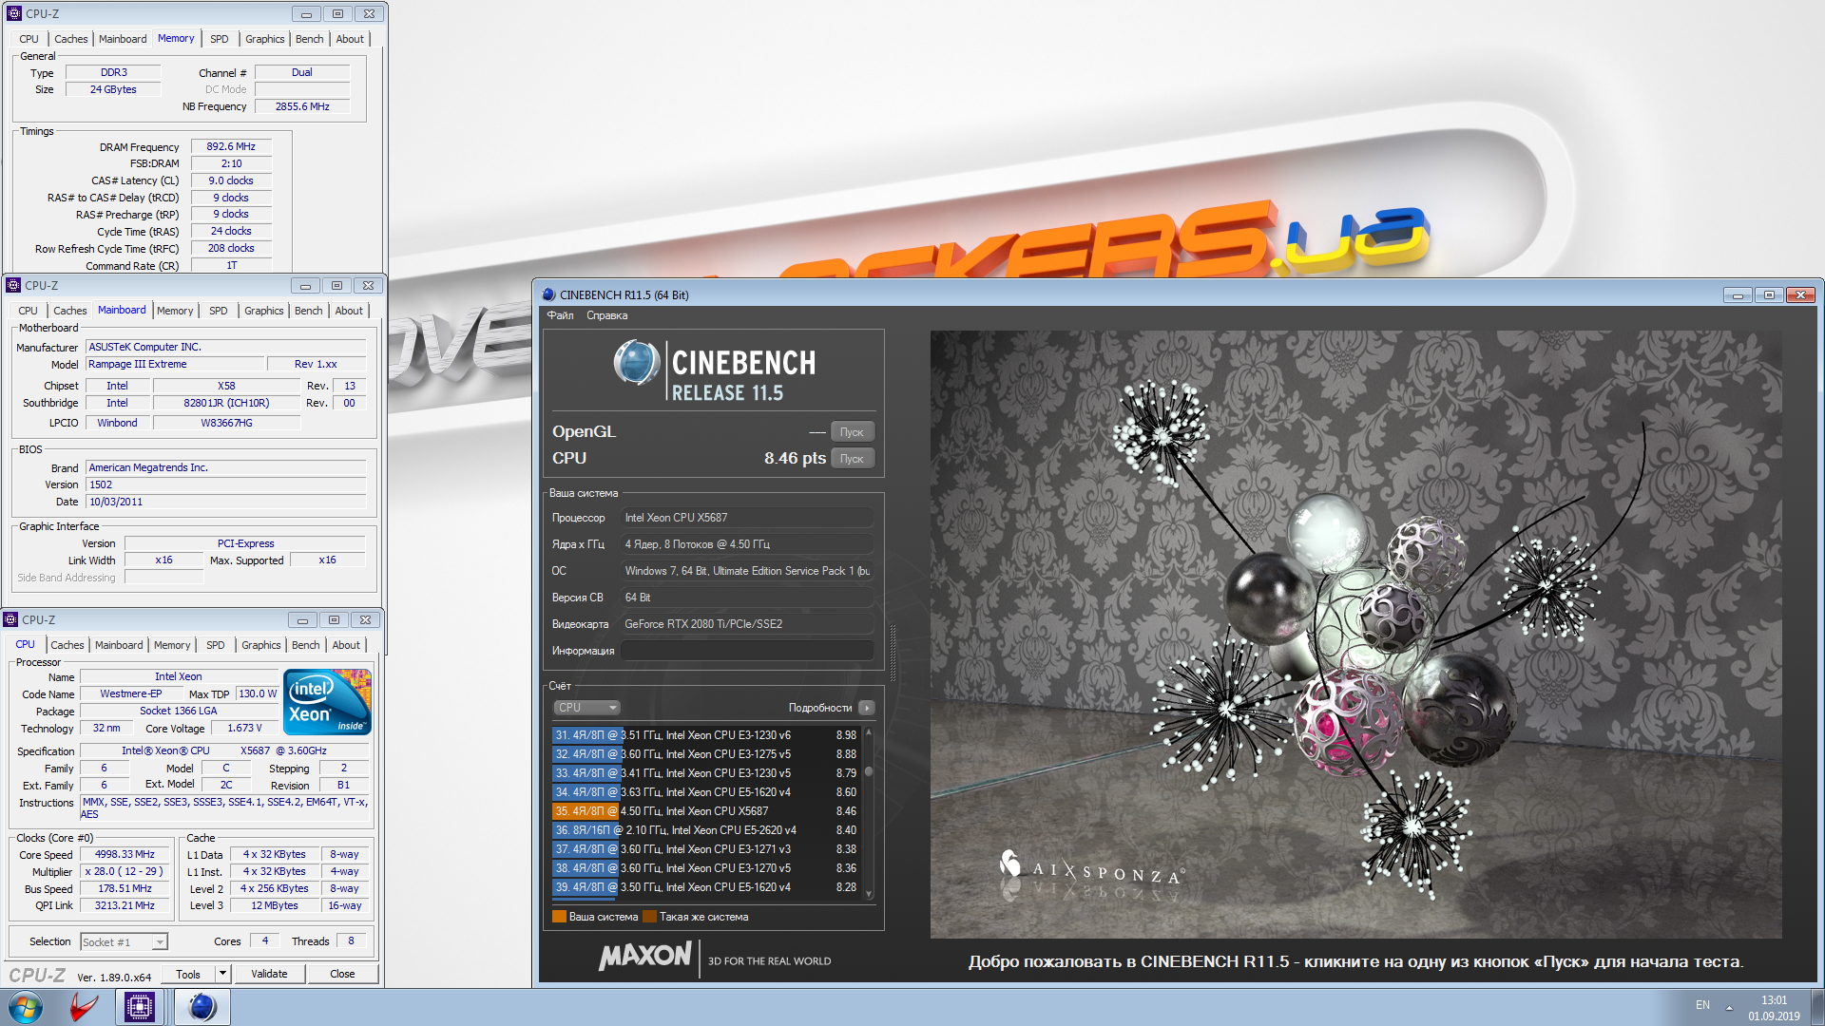
Task: Select ranking row Xeon E5-1620 v4 at 3.63 GHz
Action: pos(705,792)
